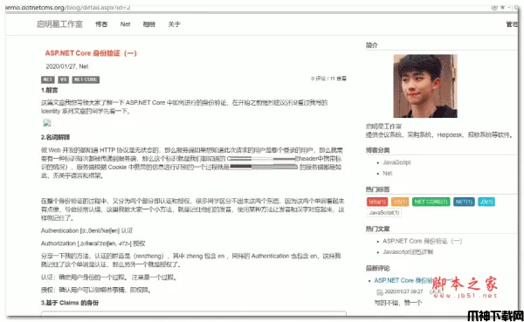Click the comment icon beside 2020/01/27 09:27
This screenshot has width=524, height=322.
click(x=380, y=292)
